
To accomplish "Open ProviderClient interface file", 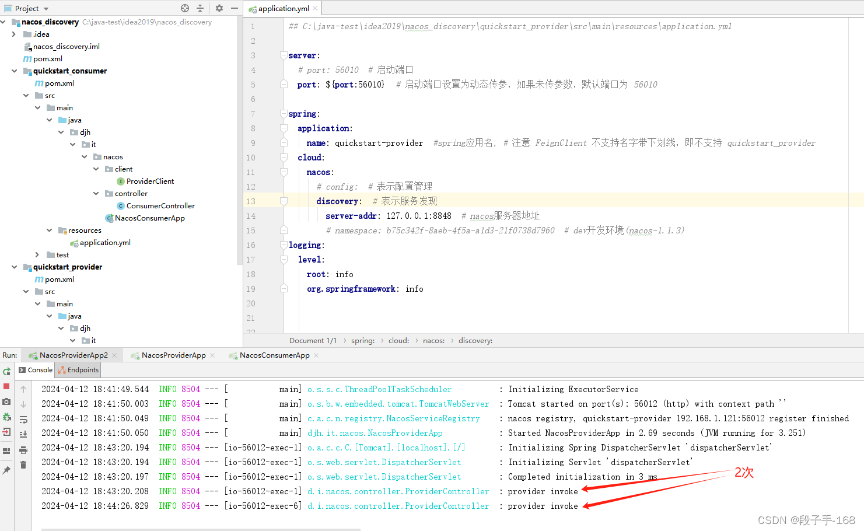I will click(x=150, y=181).
